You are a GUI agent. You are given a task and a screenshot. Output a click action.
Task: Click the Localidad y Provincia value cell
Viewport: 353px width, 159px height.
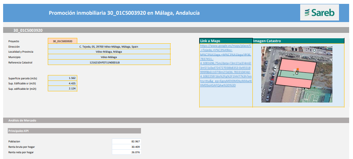click(109, 51)
